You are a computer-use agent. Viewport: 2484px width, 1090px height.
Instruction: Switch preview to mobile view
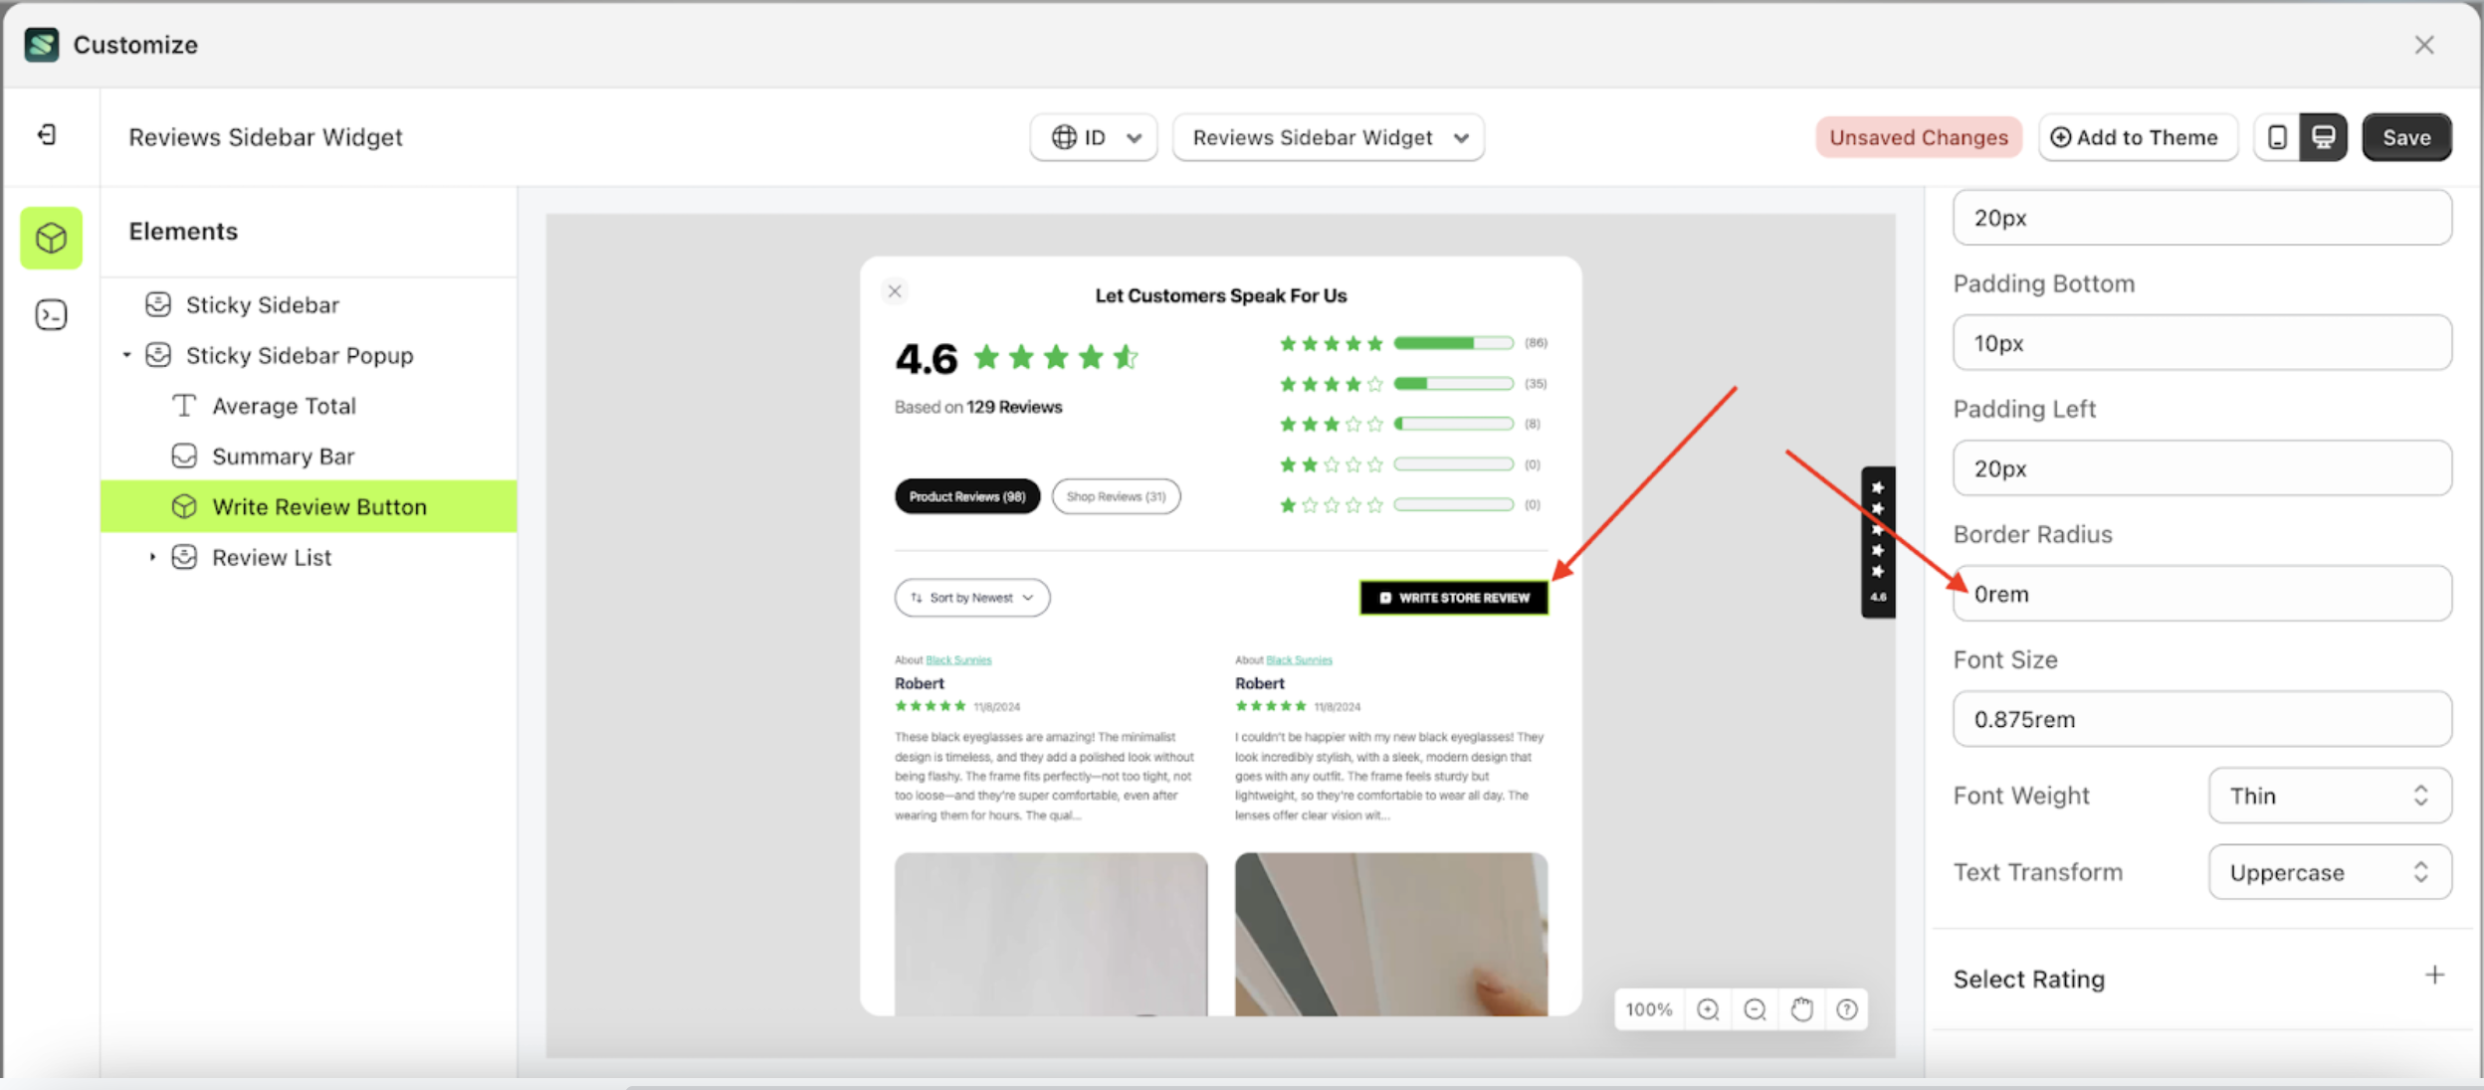2276,137
